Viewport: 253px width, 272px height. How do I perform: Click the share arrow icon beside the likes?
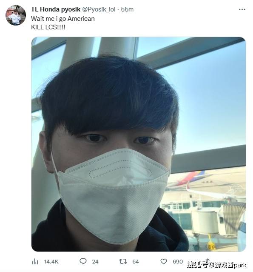click(x=208, y=260)
